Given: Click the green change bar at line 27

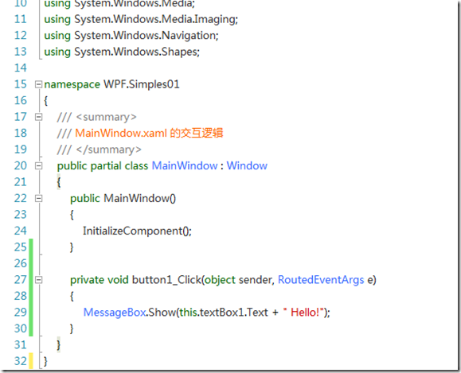Looking at the screenshot, I should point(31,280).
